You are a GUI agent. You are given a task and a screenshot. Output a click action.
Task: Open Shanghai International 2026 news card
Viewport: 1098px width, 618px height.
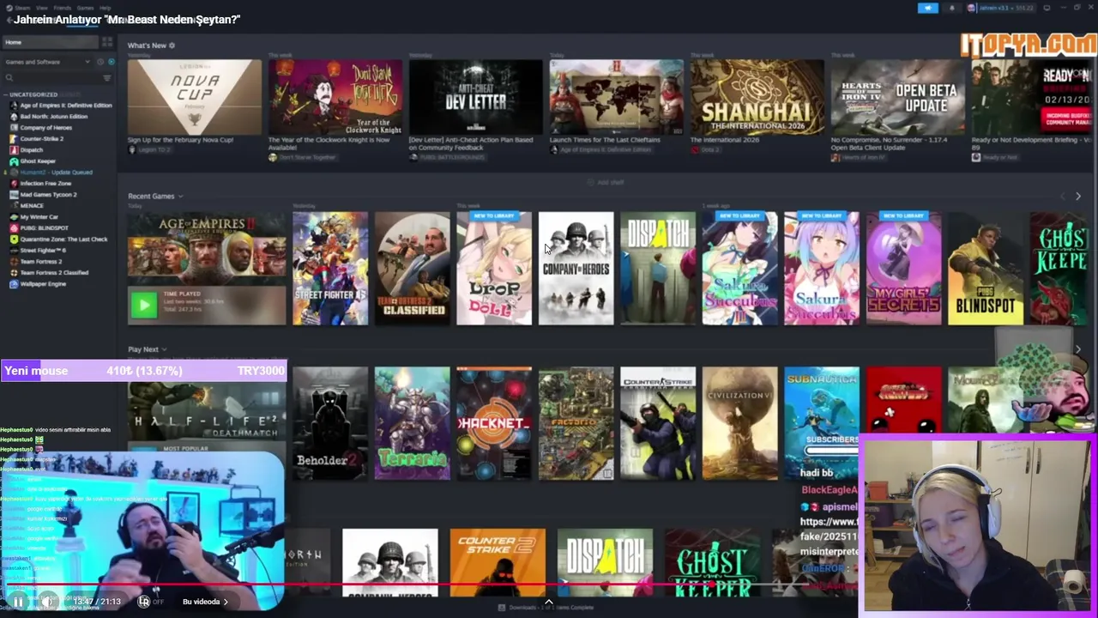(x=757, y=97)
